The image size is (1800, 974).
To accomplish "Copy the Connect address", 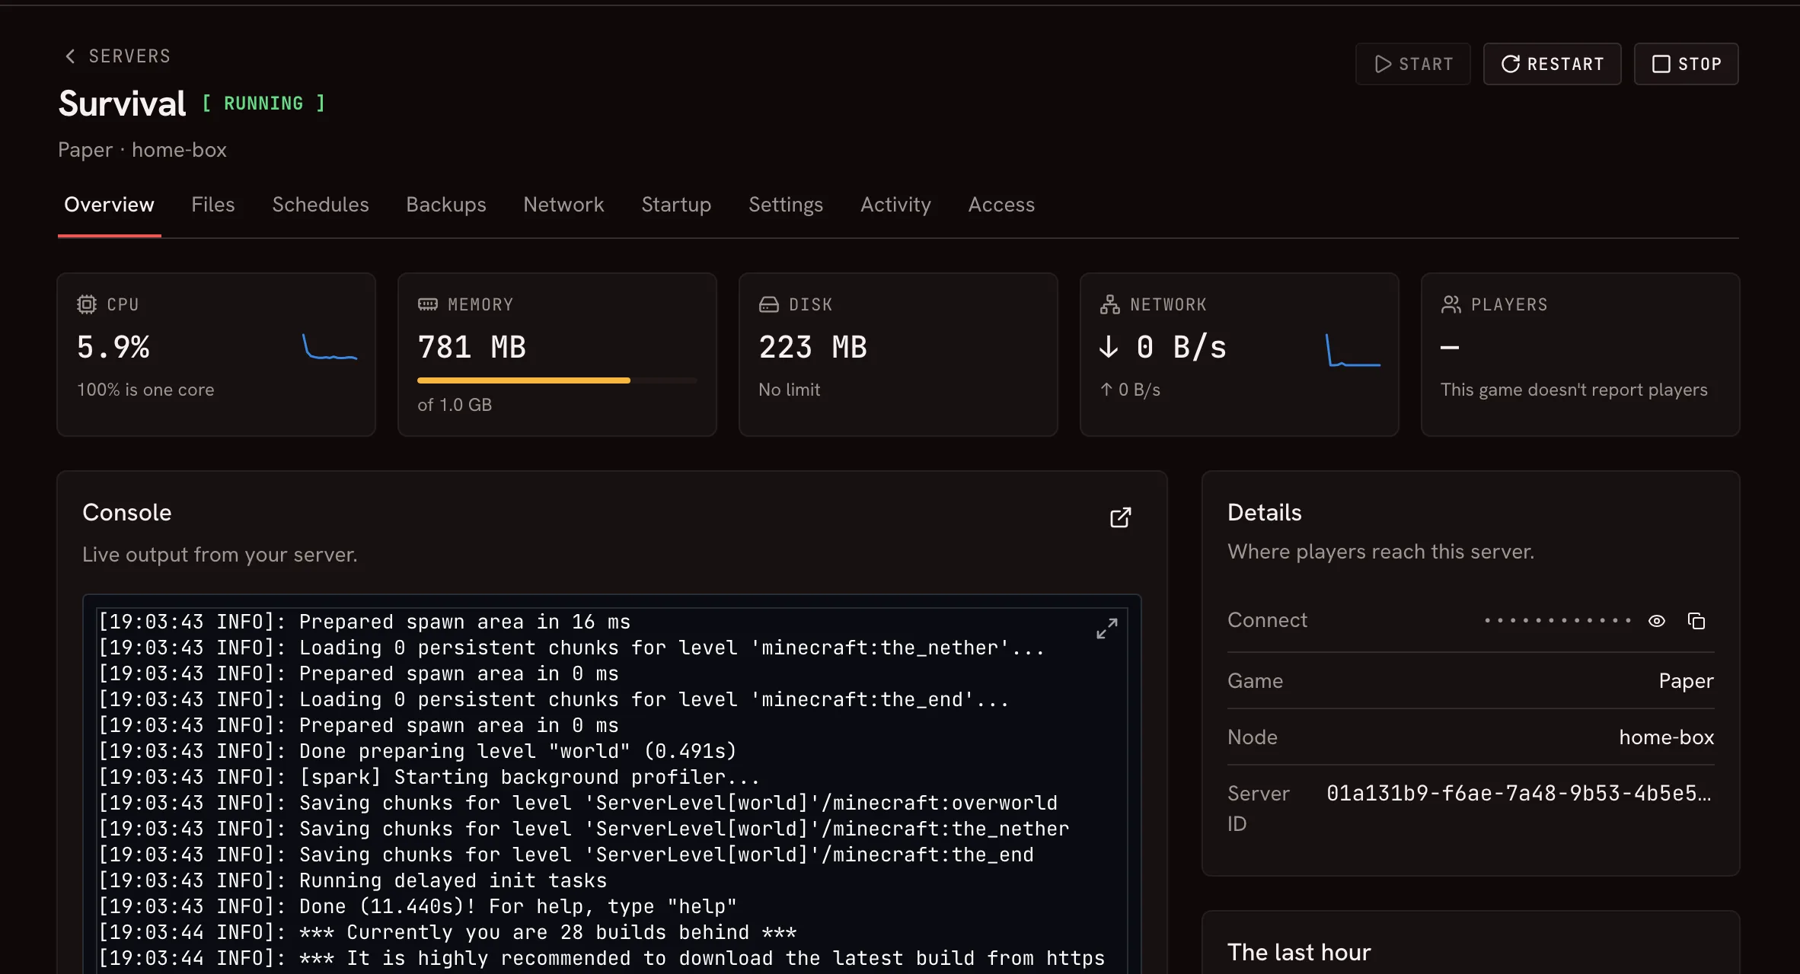I will tap(1696, 621).
